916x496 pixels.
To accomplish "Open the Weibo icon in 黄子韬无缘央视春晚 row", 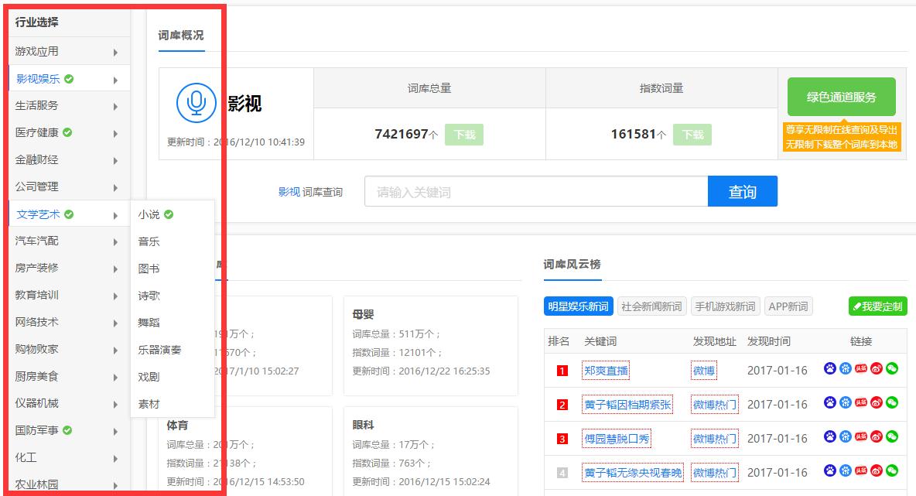I will pyautogui.click(x=876, y=471).
